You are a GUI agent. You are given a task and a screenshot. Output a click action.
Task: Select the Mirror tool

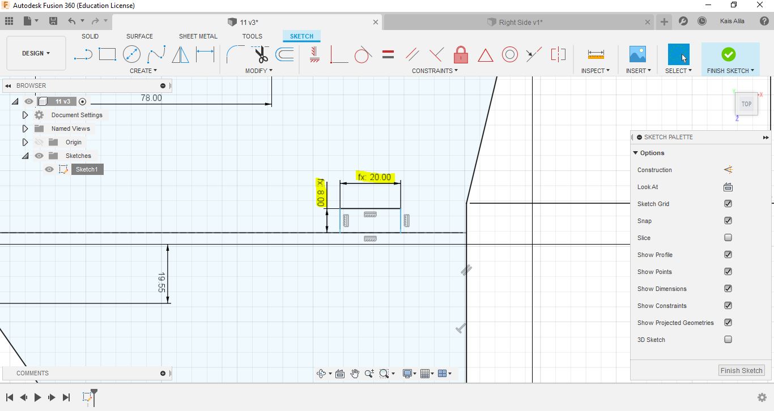click(x=180, y=54)
